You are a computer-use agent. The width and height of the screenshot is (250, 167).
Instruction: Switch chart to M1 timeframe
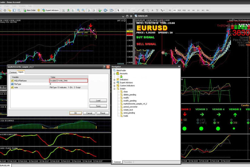[x=170, y=10]
